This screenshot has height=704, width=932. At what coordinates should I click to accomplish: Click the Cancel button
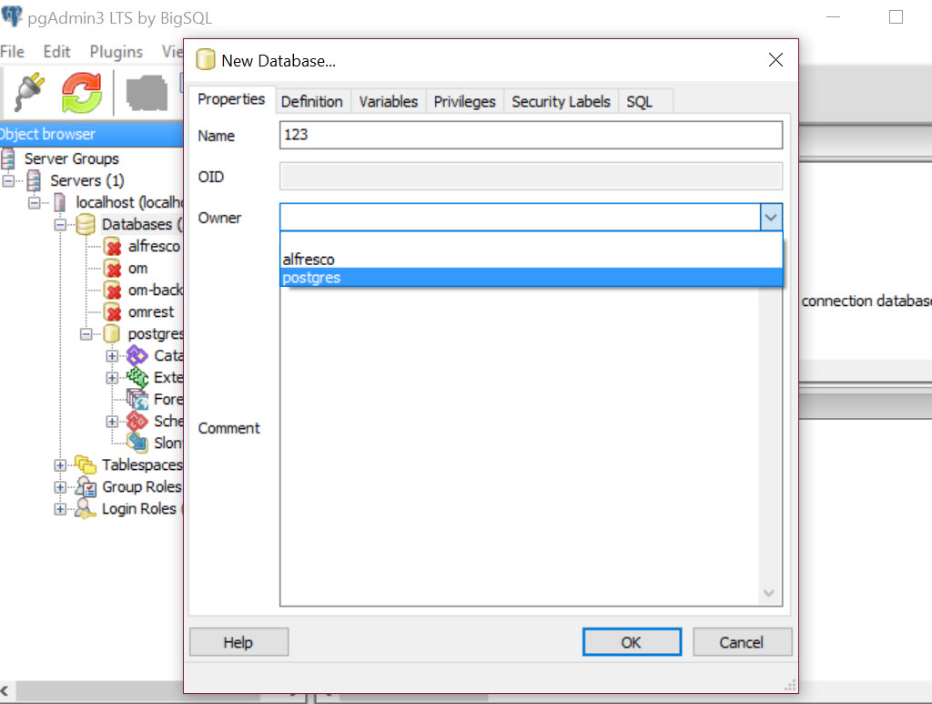741,642
